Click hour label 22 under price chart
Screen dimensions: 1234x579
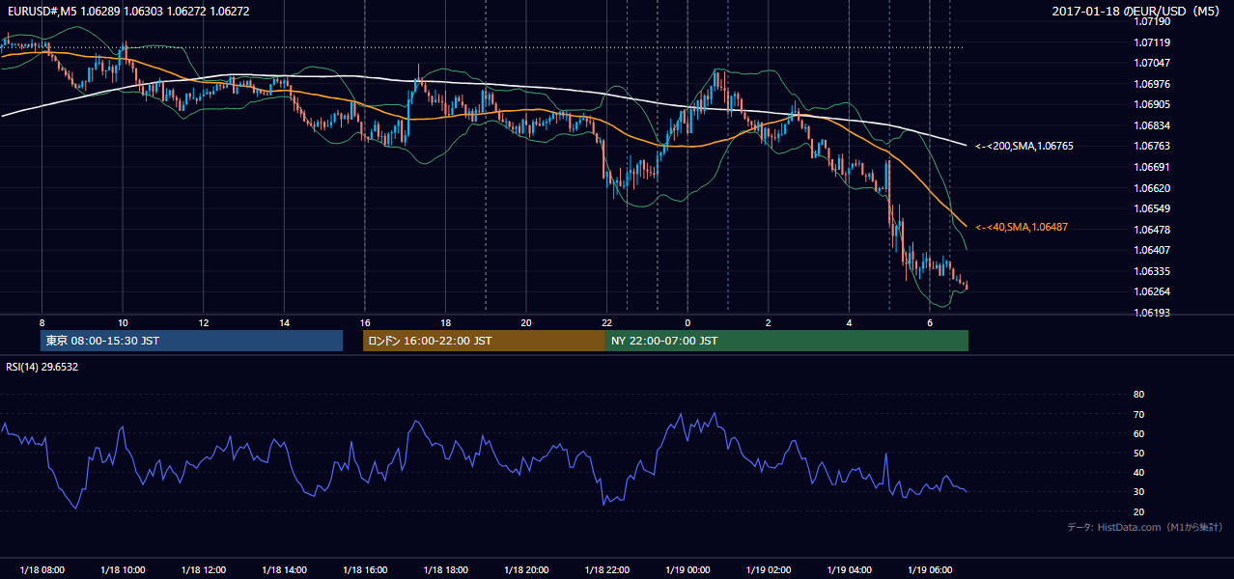tap(606, 322)
